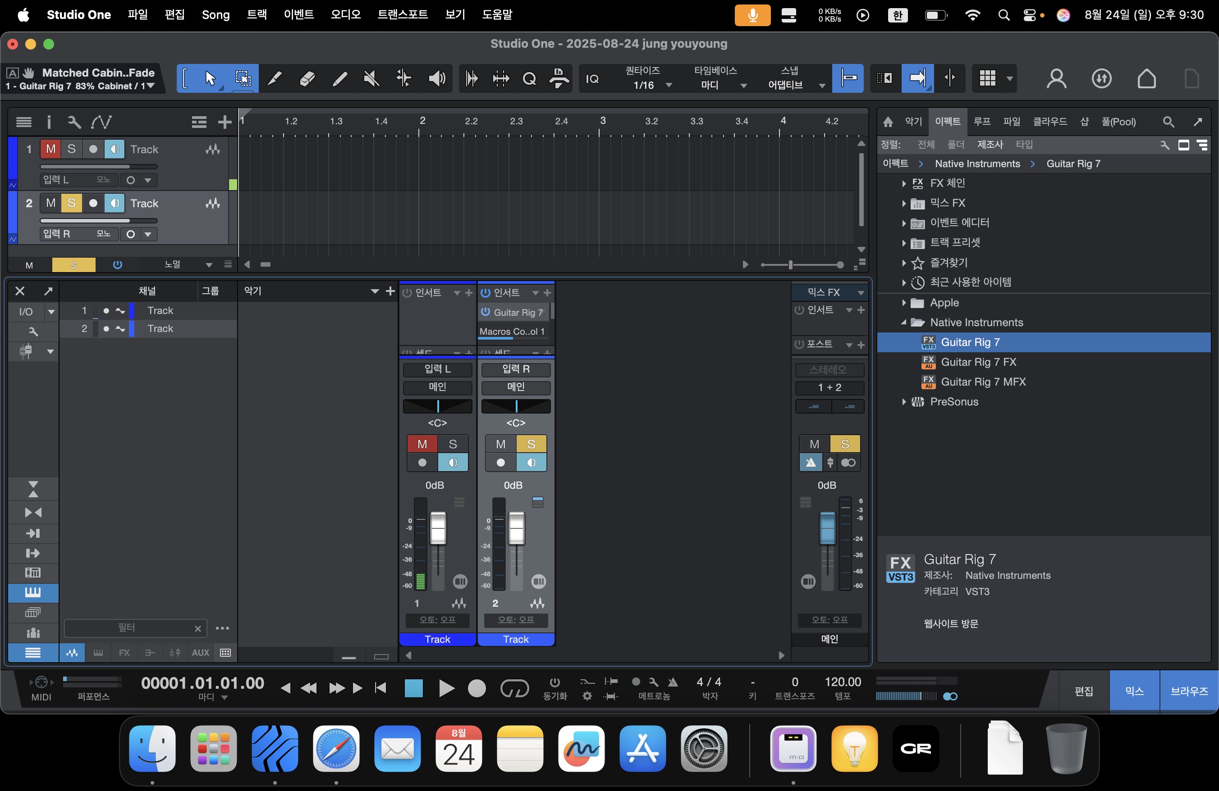Screen dimensions: 1219x791
Task: Expand the Apple folder
Action: (904, 303)
